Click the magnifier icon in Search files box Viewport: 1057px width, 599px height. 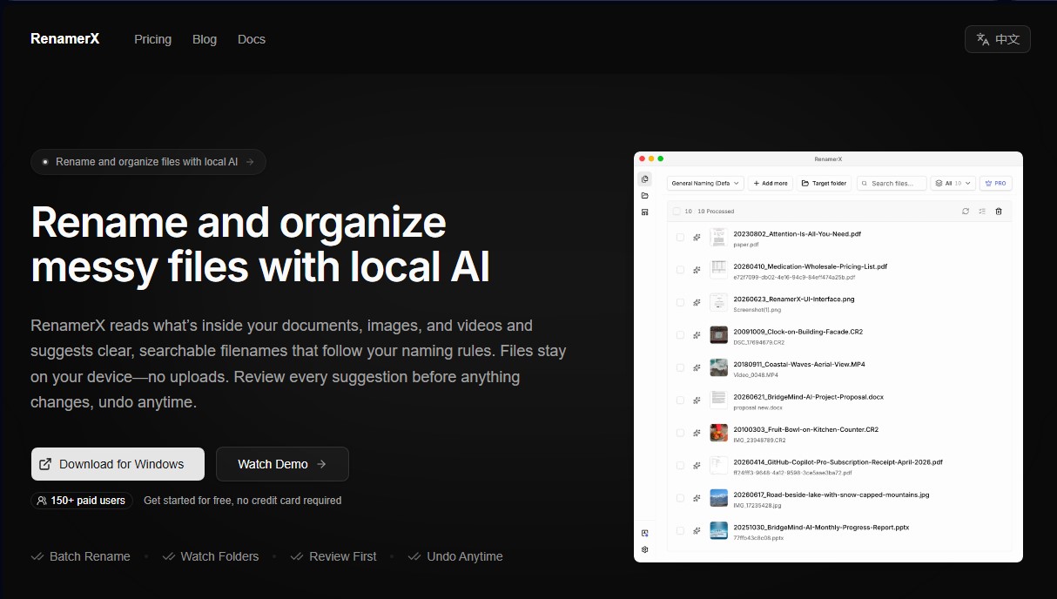coord(865,184)
